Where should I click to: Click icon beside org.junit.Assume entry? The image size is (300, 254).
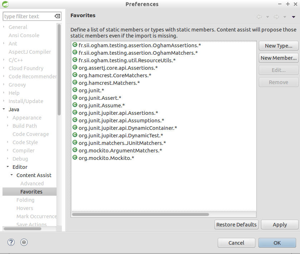point(75,105)
